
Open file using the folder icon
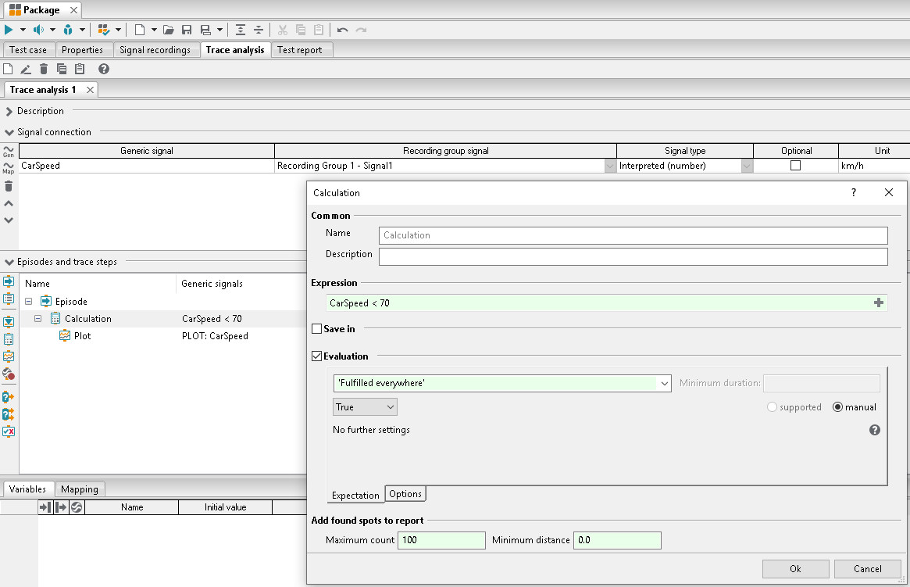click(168, 30)
